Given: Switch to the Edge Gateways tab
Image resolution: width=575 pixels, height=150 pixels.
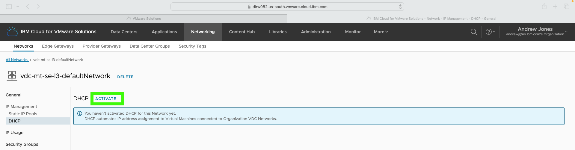Looking at the screenshot, I should [x=58, y=46].
